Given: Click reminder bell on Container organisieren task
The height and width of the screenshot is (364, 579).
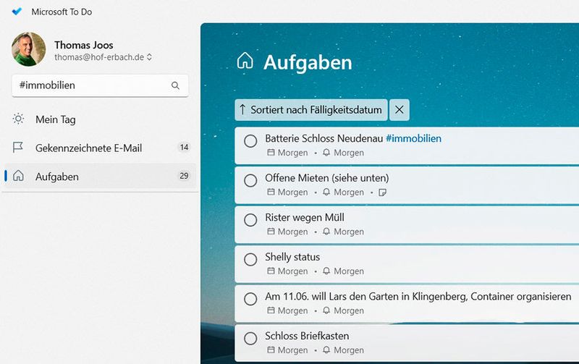Looking at the screenshot, I should 326,310.
